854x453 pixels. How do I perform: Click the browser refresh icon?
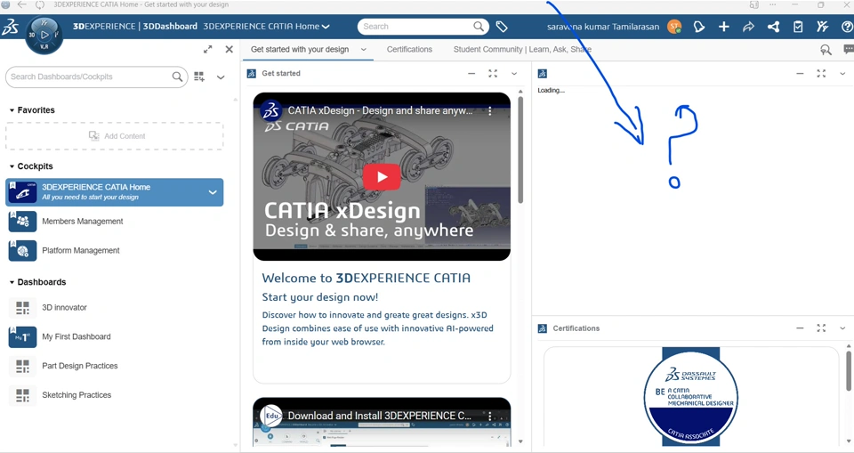(40, 5)
